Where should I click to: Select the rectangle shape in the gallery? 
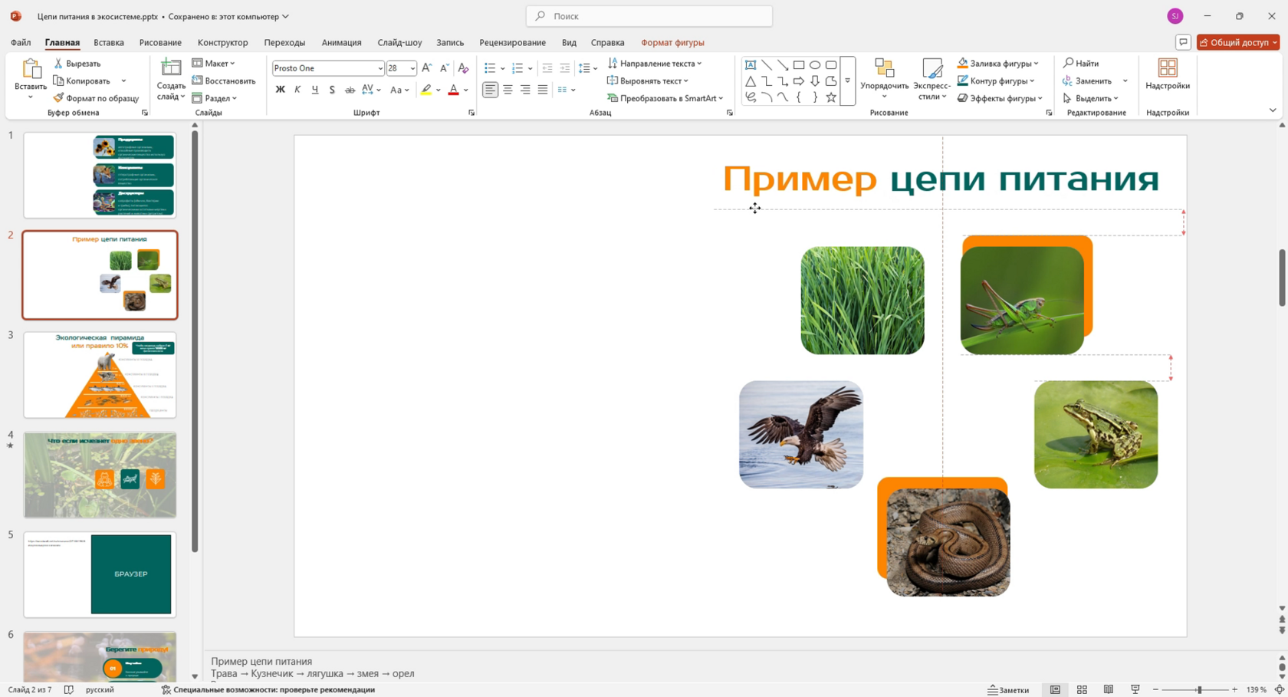click(x=799, y=65)
